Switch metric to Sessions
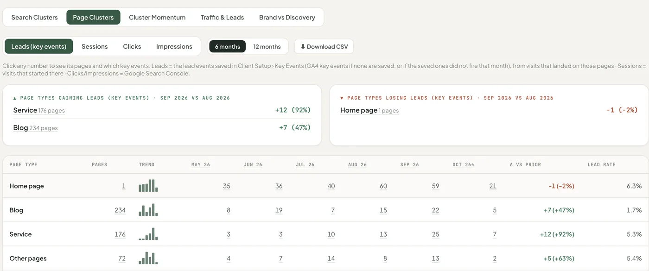The height and width of the screenshot is (271, 649). point(95,46)
